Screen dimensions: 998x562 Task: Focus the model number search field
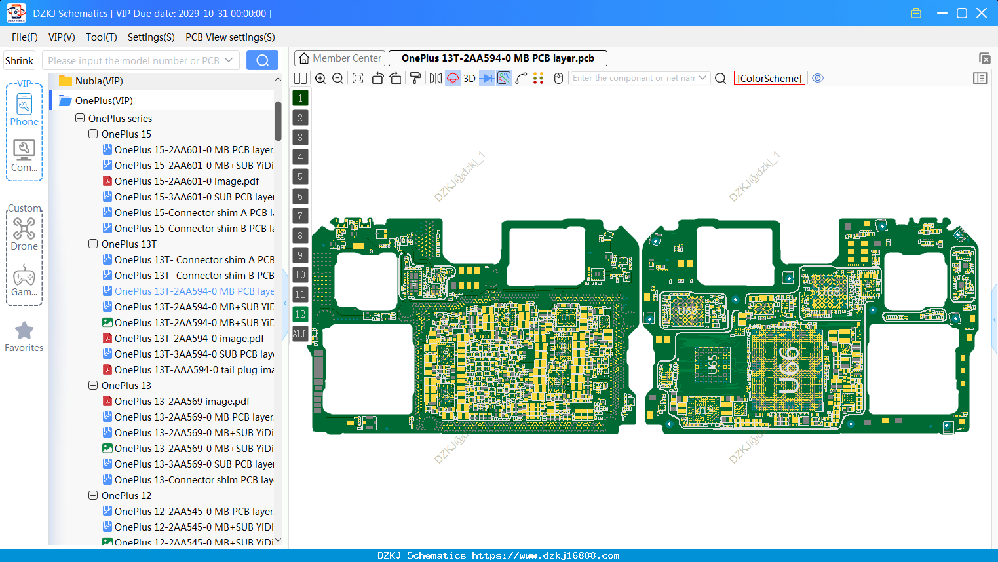click(141, 60)
